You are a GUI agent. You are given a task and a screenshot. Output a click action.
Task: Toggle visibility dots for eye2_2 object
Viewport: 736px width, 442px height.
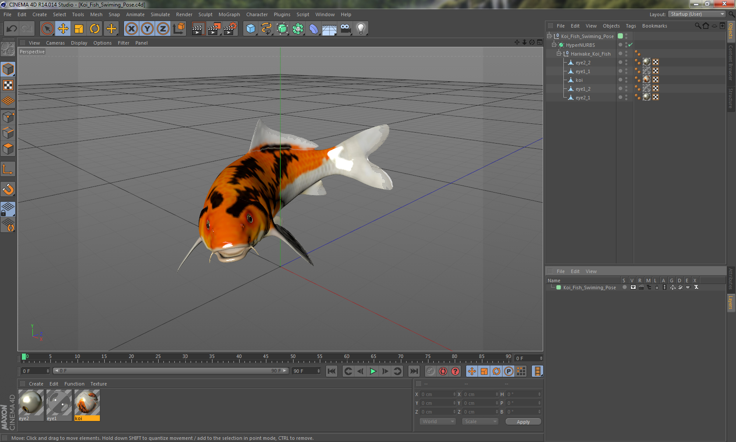tap(626, 62)
